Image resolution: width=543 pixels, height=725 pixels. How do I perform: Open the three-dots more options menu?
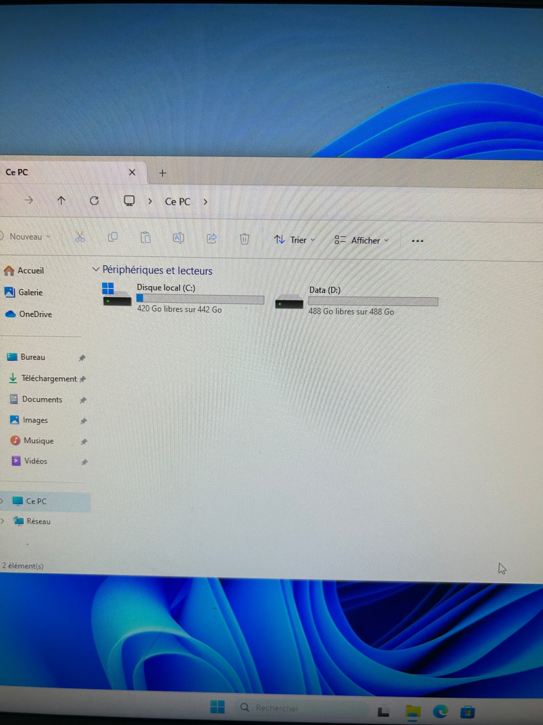[x=417, y=241]
